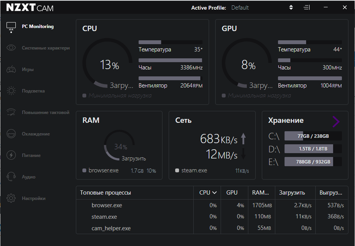Click the 683KB/s upload speed value
Viewport: 355px width, 246px height.
click(219, 139)
